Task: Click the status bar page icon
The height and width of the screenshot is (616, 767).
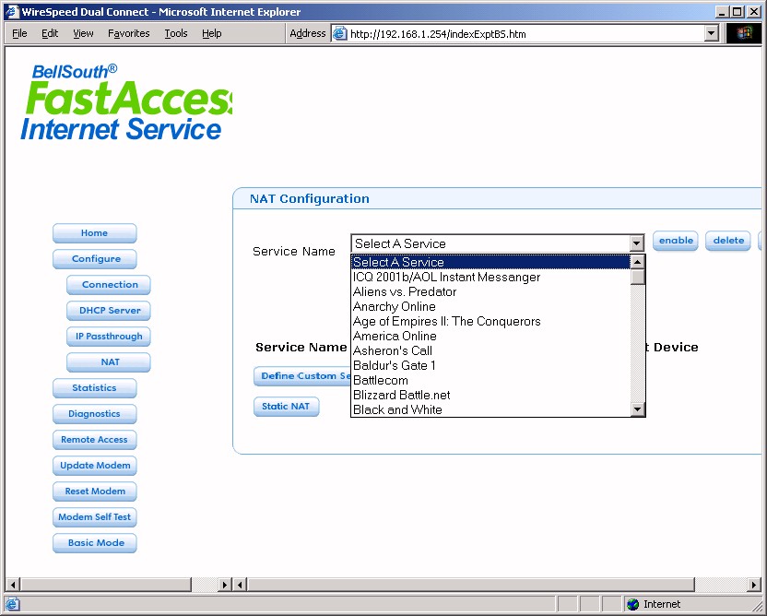Action: pyautogui.click(x=12, y=604)
